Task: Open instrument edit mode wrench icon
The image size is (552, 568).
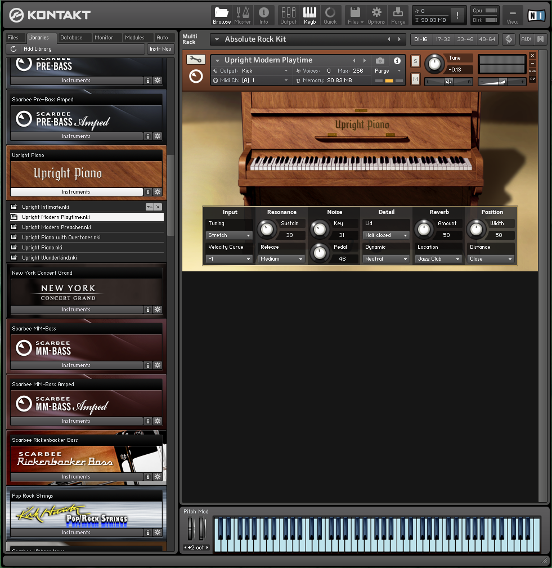Action: pyautogui.click(x=196, y=60)
